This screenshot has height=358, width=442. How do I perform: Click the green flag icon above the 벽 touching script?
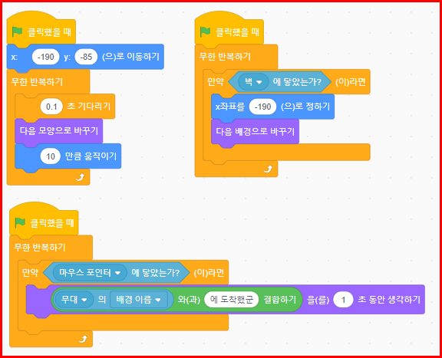click(x=205, y=32)
